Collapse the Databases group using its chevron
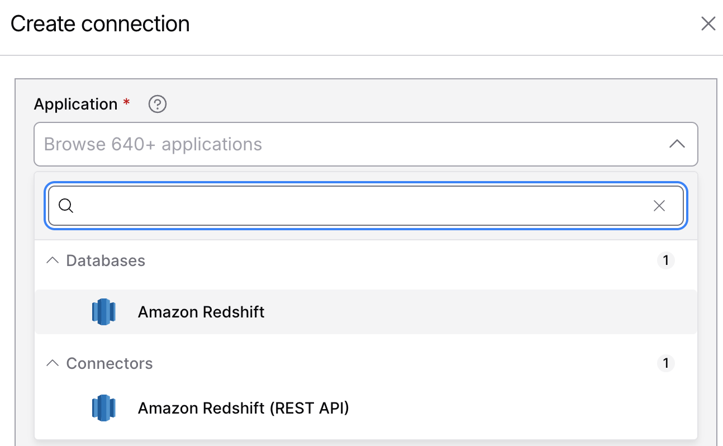The height and width of the screenshot is (446, 723). pyautogui.click(x=53, y=260)
